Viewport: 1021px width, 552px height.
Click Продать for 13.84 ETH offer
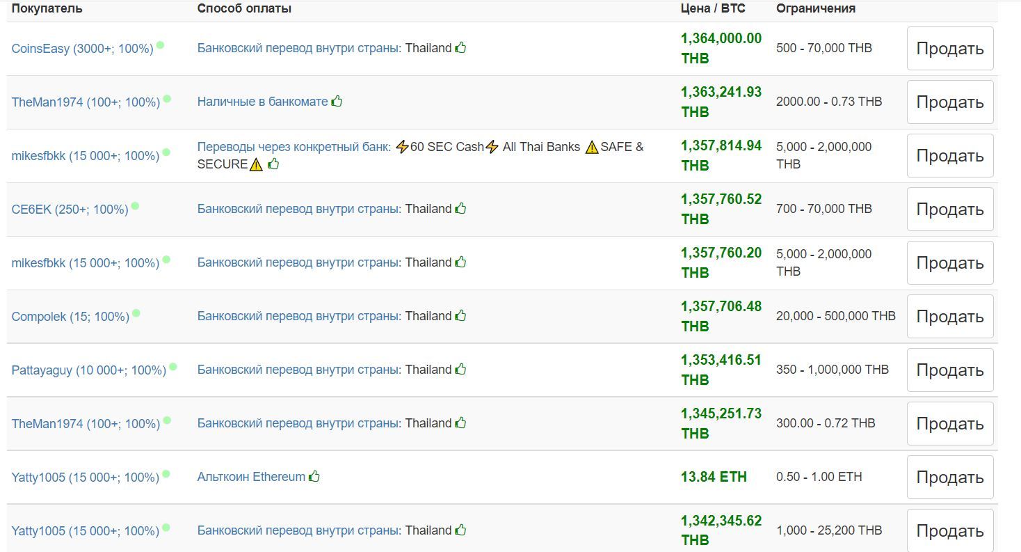(950, 478)
